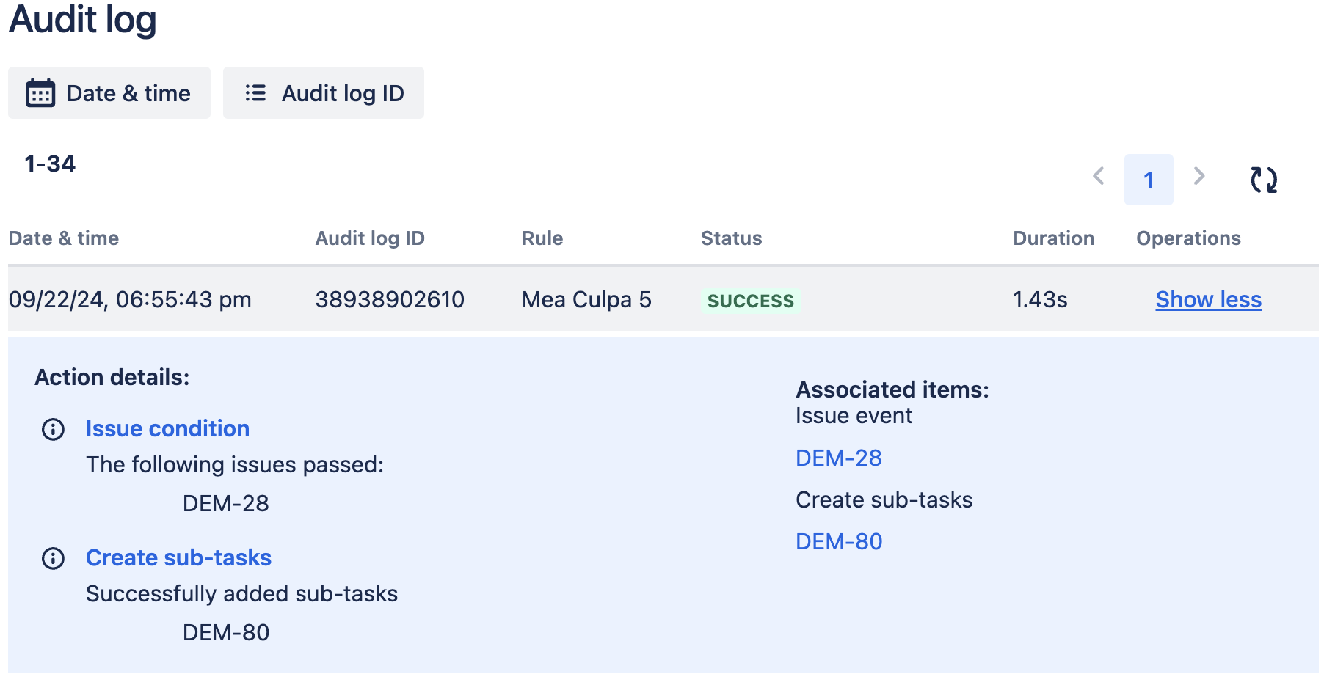This screenshot has height=685, width=1324.
Task: Open the Create sub-tasks action link
Action: pyautogui.click(x=178, y=557)
